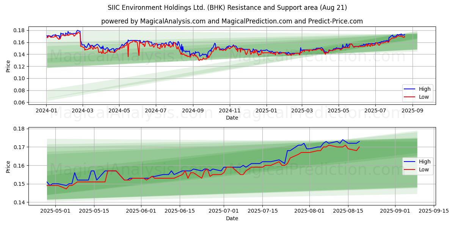
Task: Click the 0.12 price tick label
Action: pos(19,67)
